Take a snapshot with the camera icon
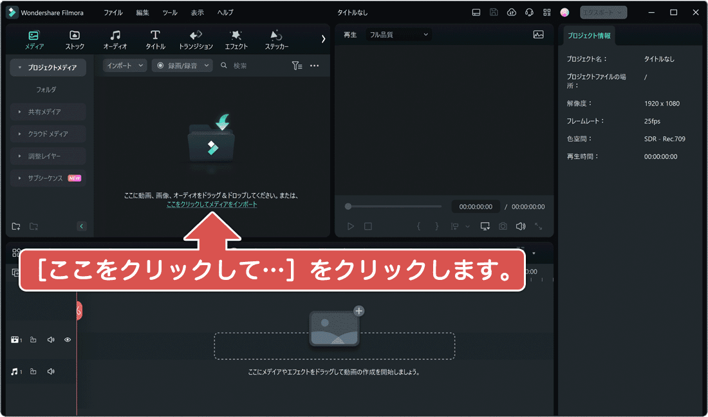 coord(503,226)
